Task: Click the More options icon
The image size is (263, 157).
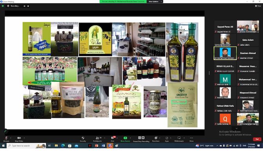Action: (191, 138)
